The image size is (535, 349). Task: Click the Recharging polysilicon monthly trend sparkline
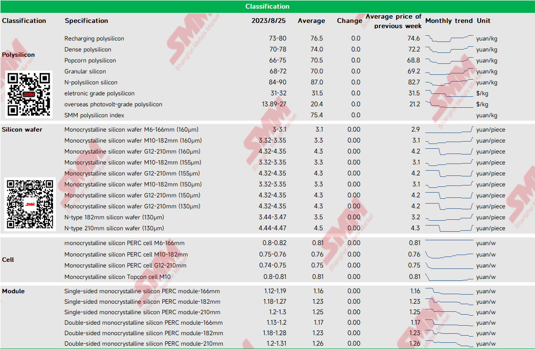[x=449, y=39]
